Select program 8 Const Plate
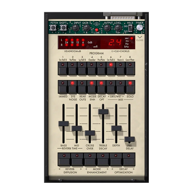Screen dimensions: 196x196 [x=130, y=68]
